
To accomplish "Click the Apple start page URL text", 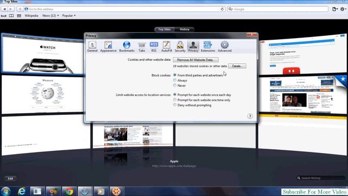I will pyautogui.click(x=174, y=166).
